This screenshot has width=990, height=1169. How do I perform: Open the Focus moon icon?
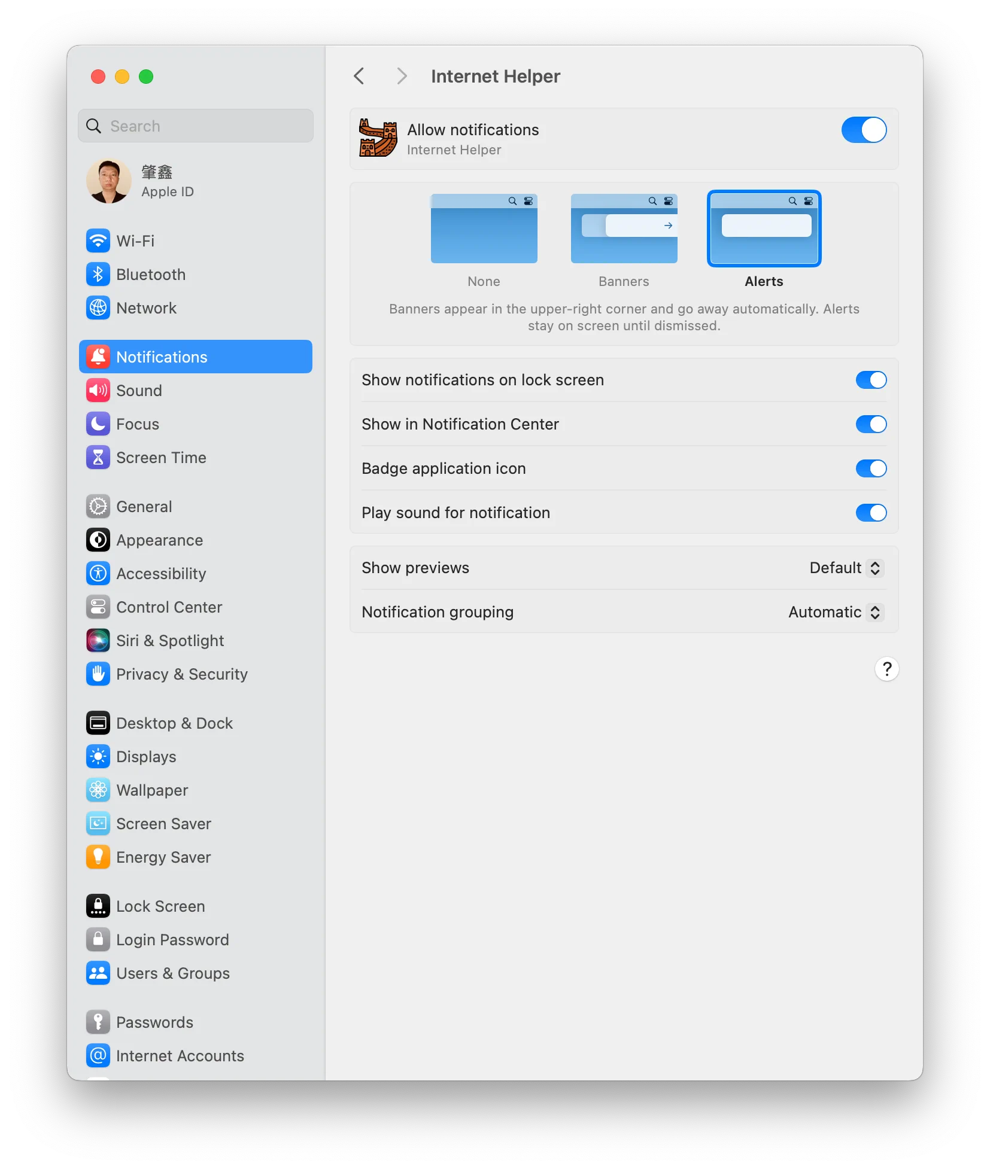(98, 424)
